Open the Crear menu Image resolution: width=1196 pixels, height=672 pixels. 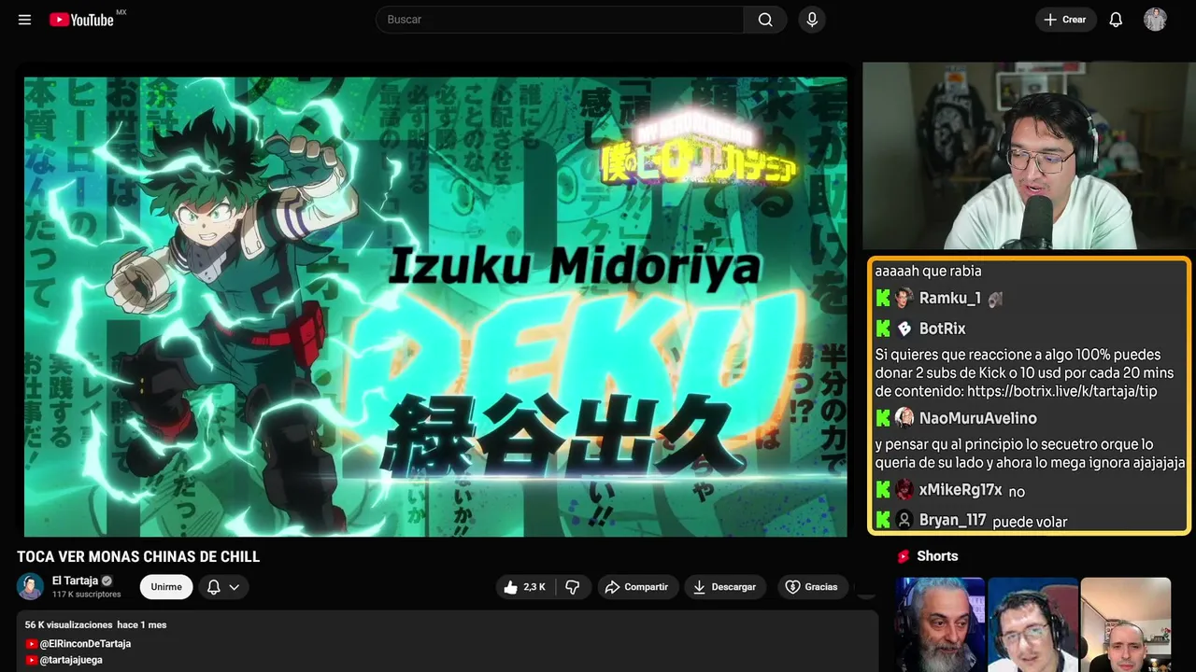[1065, 20]
